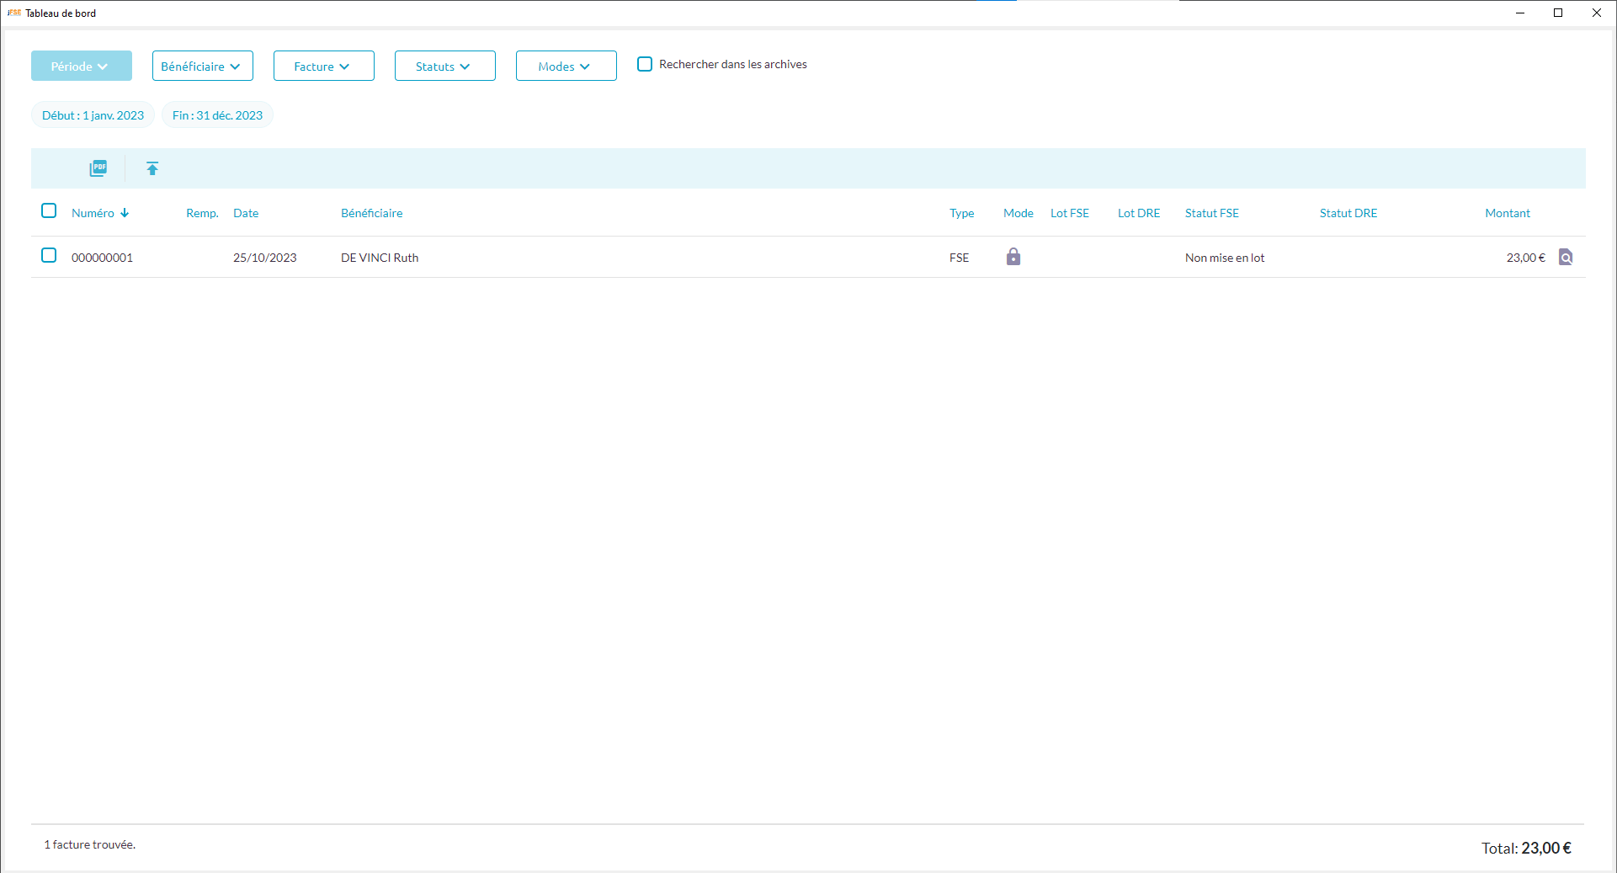Open invoice details with magnifier icon
Image resolution: width=1617 pixels, height=873 pixels.
(1566, 258)
